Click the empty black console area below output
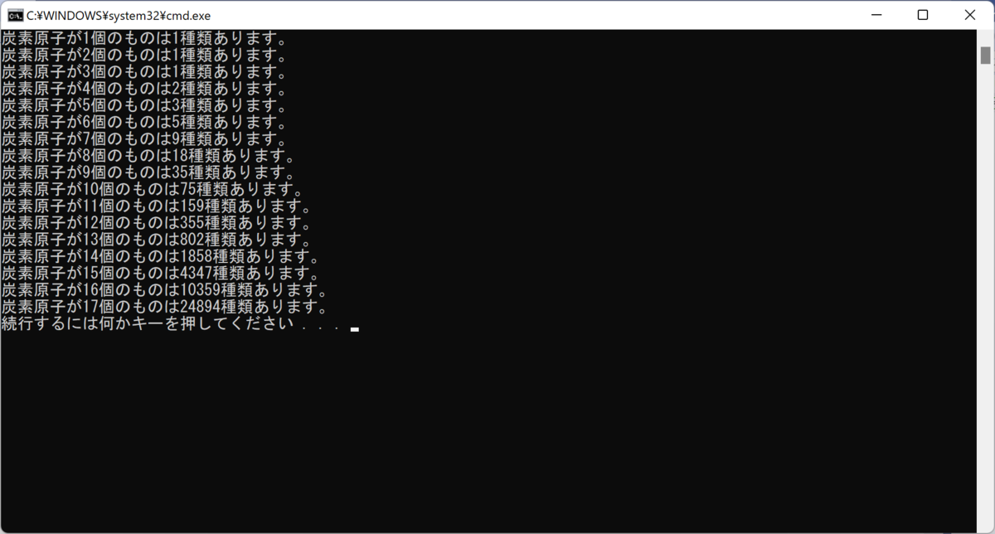 coord(489,431)
